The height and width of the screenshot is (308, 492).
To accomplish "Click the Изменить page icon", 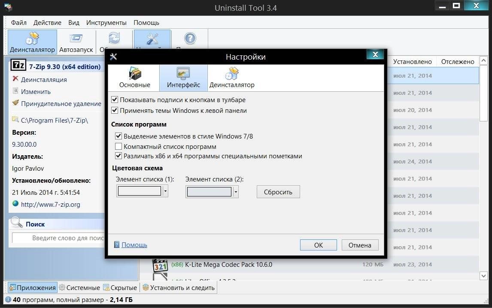I will pyautogui.click(x=15, y=91).
